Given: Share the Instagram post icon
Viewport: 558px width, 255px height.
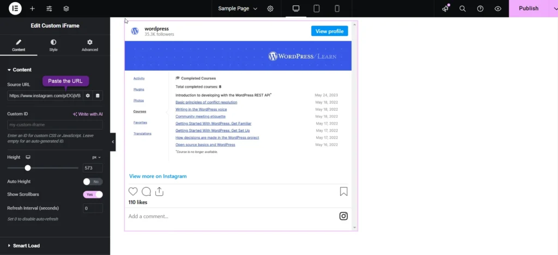Looking at the screenshot, I should 160,192.
